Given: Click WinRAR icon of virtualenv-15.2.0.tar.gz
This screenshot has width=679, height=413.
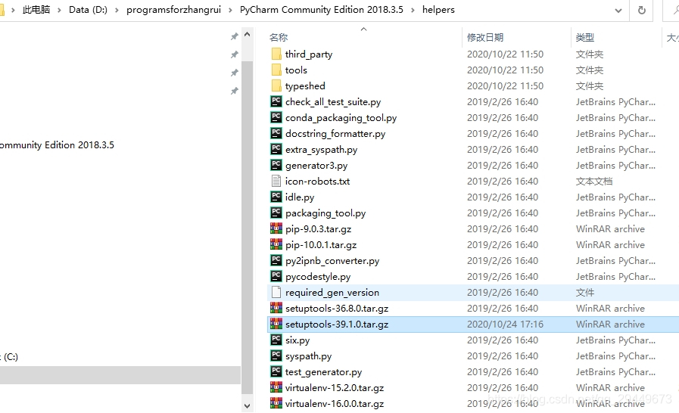Looking at the screenshot, I should coord(276,387).
